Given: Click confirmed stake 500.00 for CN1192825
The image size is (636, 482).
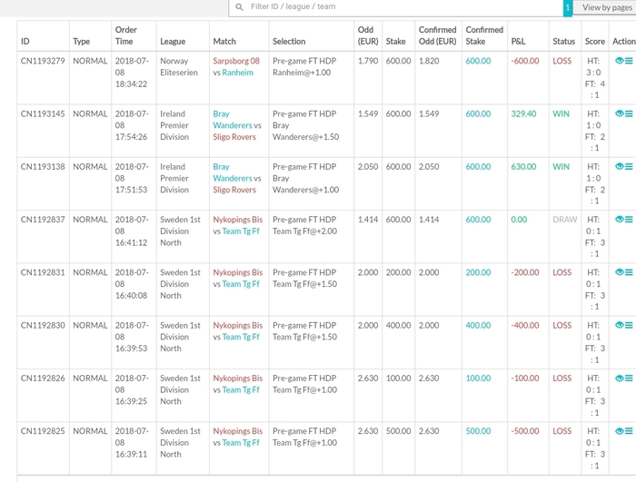Looking at the screenshot, I should (478, 431).
